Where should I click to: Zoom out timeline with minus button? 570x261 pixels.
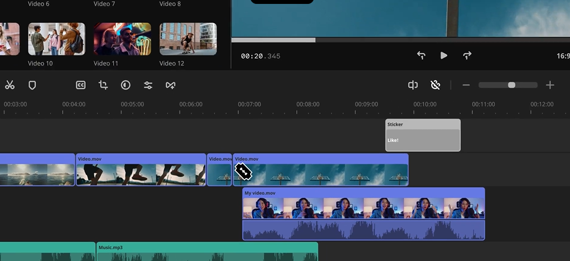click(x=466, y=85)
